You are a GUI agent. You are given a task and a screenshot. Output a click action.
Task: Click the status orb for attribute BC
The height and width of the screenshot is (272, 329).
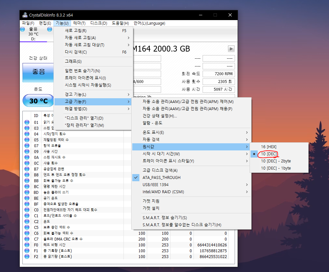pyautogui.click(x=27, y=186)
